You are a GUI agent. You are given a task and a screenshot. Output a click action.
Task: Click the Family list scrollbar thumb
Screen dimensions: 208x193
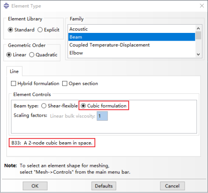(198, 35)
